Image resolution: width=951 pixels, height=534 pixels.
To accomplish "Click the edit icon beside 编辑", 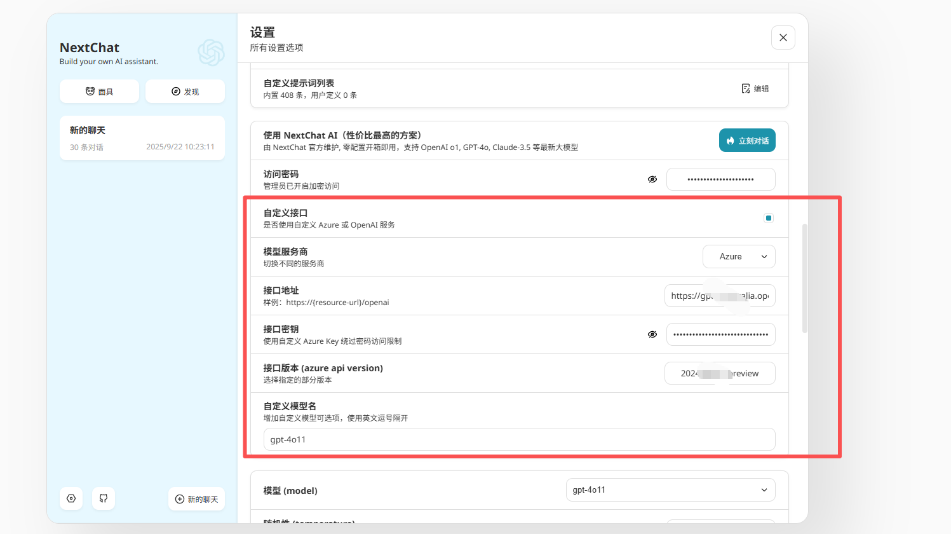I will [746, 88].
